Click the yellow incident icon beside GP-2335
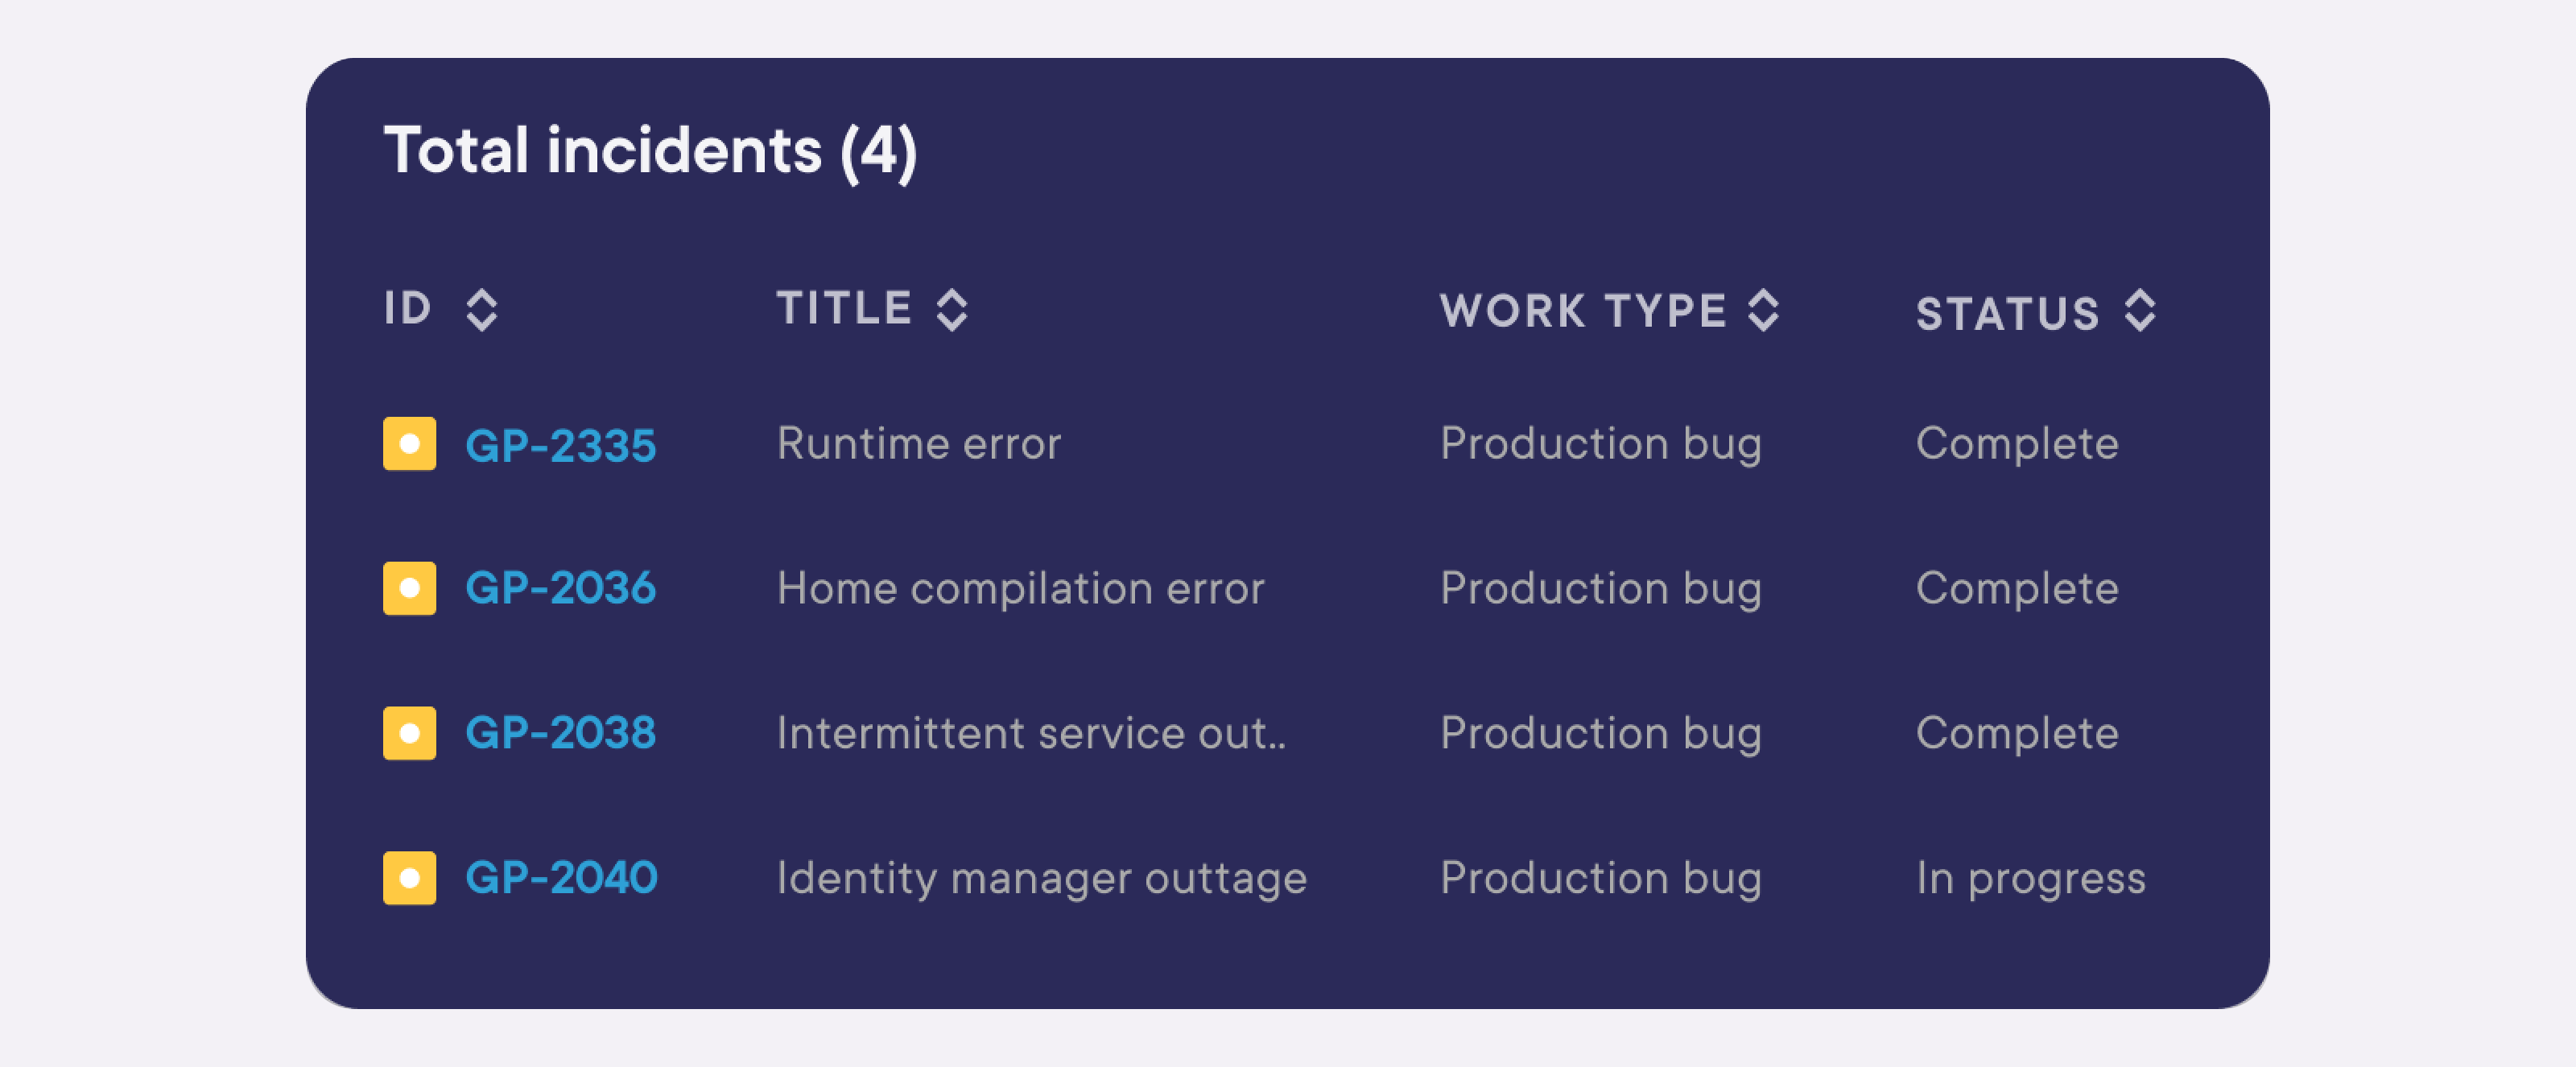Screen dimensions: 2576x1067 pos(409,443)
